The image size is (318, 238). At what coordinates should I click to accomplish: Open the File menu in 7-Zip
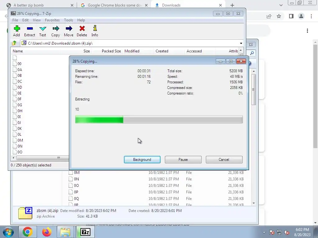click(15, 20)
